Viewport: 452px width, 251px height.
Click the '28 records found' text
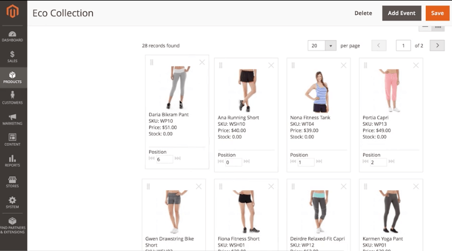[161, 46]
